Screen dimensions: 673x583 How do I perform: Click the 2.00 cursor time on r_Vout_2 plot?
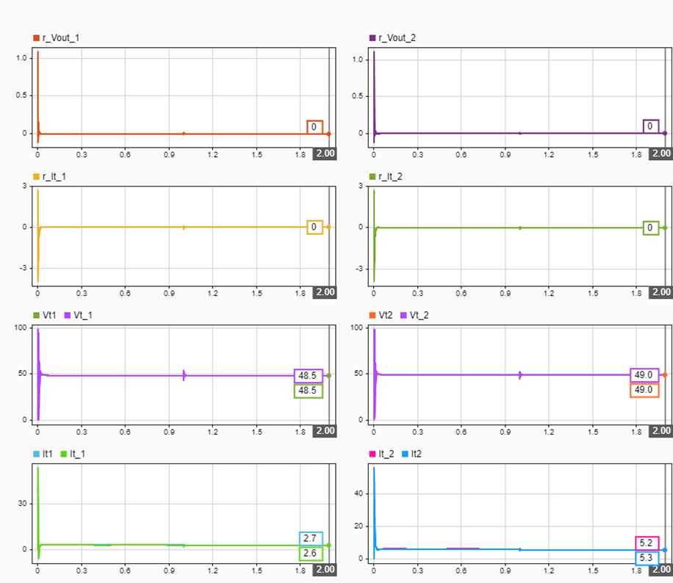click(x=661, y=153)
